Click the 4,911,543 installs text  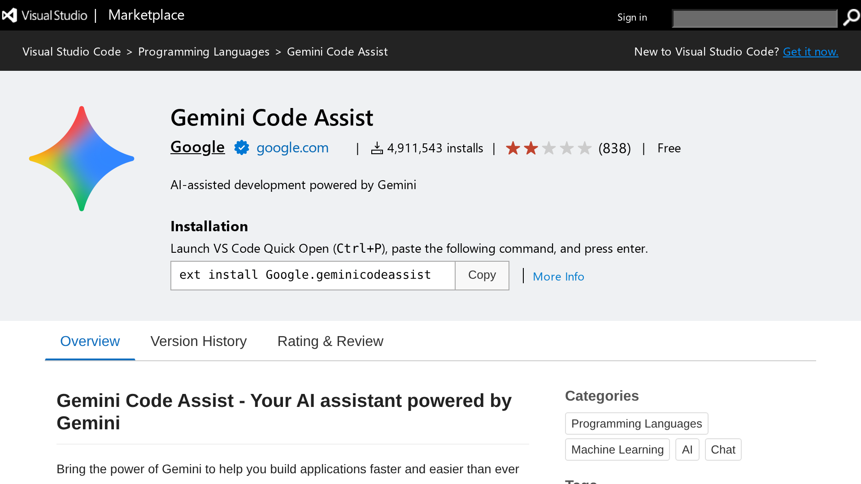tap(435, 148)
